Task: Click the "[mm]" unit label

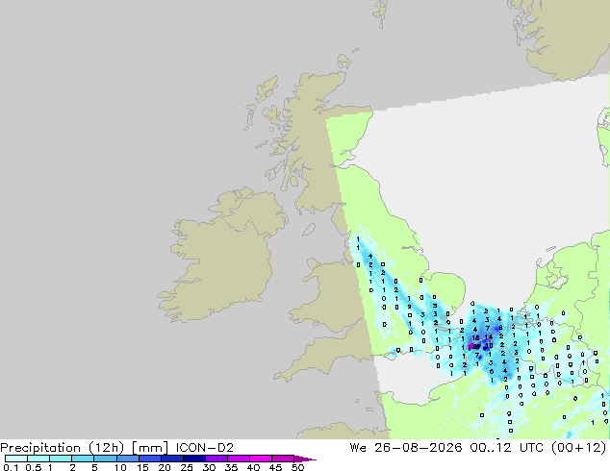Action: pyautogui.click(x=150, y=448)
